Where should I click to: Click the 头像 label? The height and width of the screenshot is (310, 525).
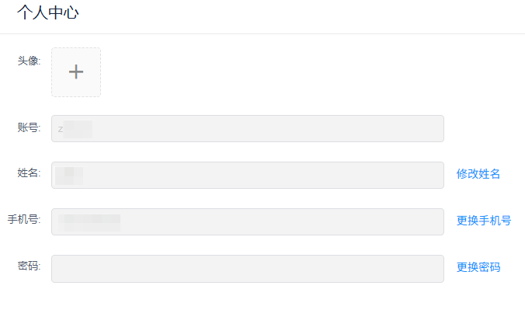29,61
